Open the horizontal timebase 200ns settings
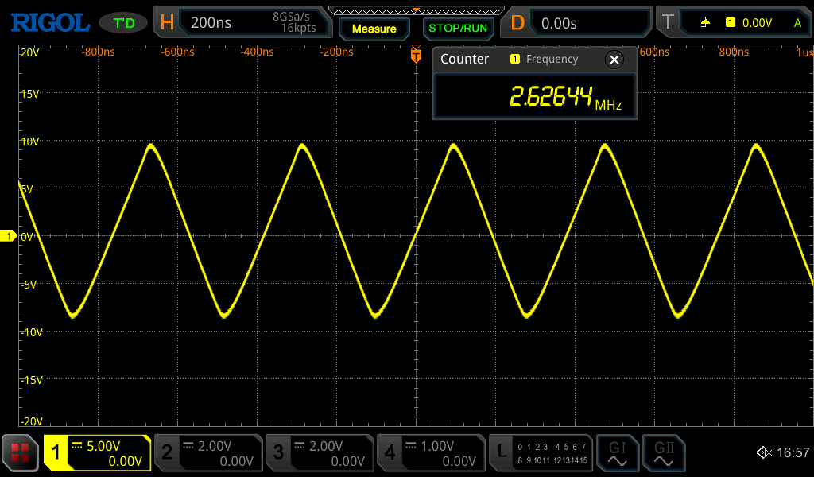814x477 pixels. click(x=242, y=23)
